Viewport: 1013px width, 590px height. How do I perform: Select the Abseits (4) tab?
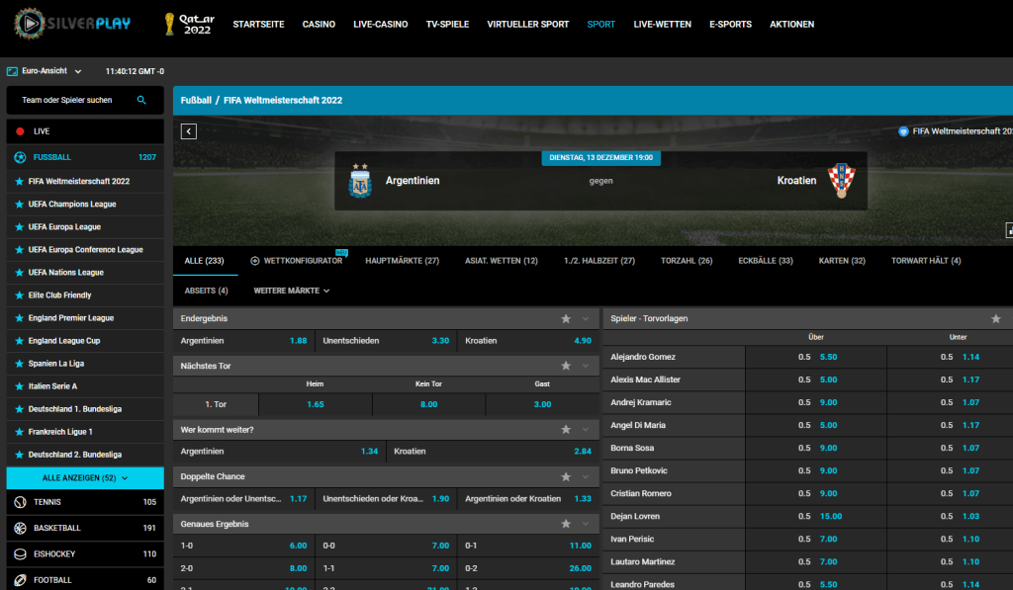(x=206, y=292)
